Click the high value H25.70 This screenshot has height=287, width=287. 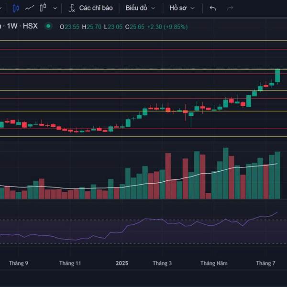pyautogui.click(x=92, y=27)
